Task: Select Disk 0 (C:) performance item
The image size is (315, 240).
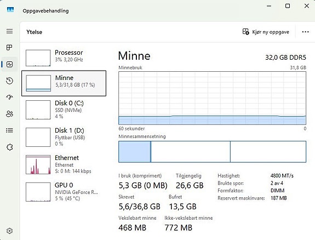Action: point(64,110)
